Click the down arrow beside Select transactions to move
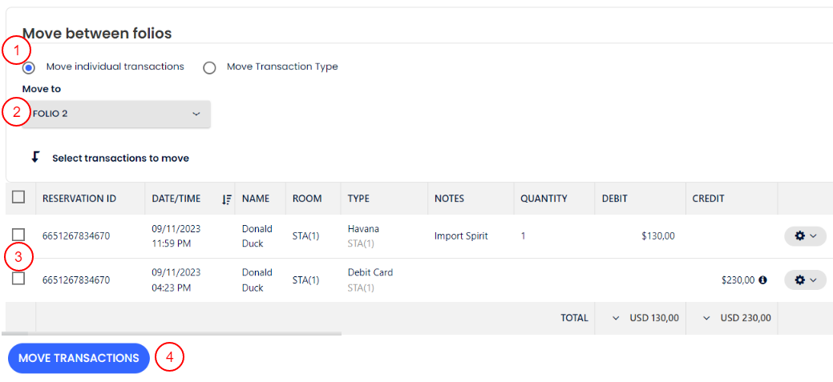 click(35, 157)
